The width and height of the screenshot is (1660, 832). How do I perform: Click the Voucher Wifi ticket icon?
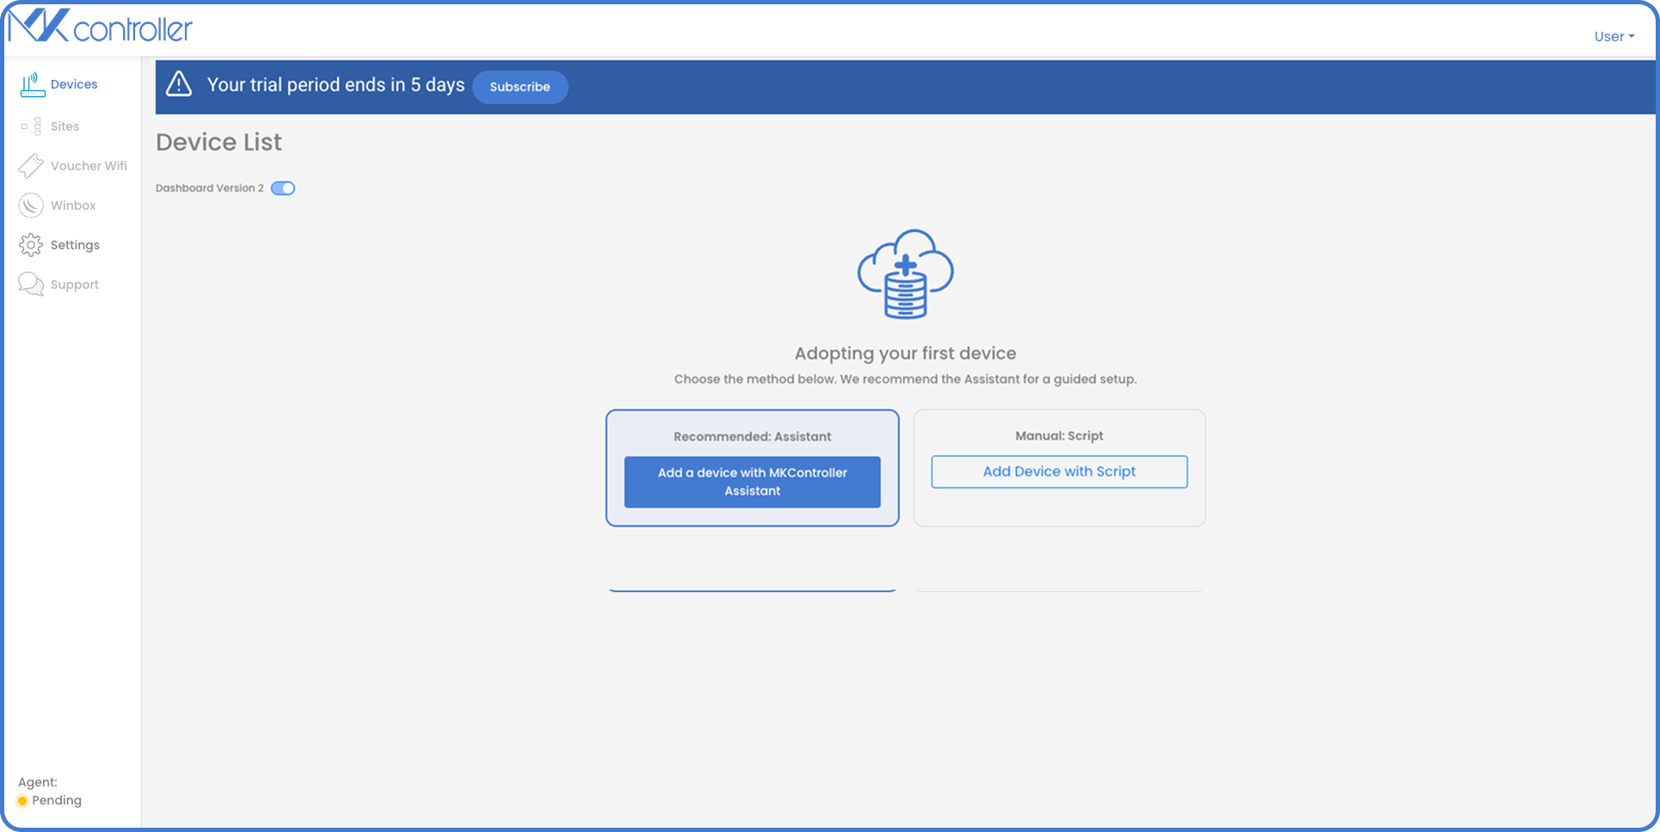point(31,165)
